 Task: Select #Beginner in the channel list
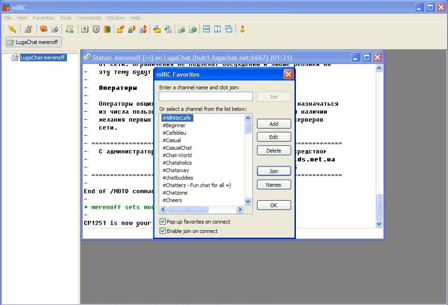coord(174,125)
